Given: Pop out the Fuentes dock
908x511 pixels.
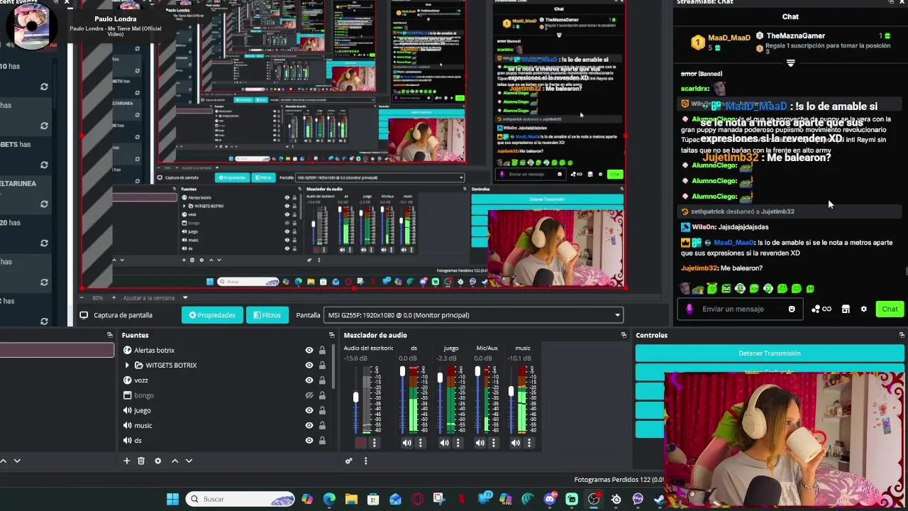Looking at the screenshot, I should [331, 335].
